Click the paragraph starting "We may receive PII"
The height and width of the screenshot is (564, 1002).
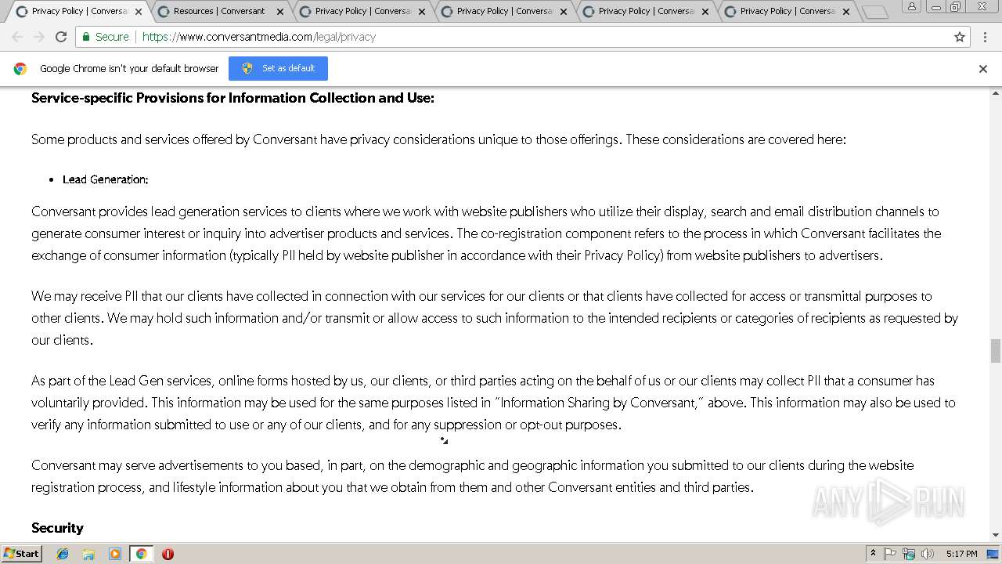click(495, 318)
